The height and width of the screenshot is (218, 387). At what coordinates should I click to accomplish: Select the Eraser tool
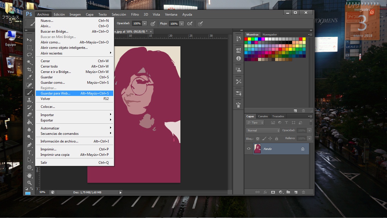click(x=29, y=115)
